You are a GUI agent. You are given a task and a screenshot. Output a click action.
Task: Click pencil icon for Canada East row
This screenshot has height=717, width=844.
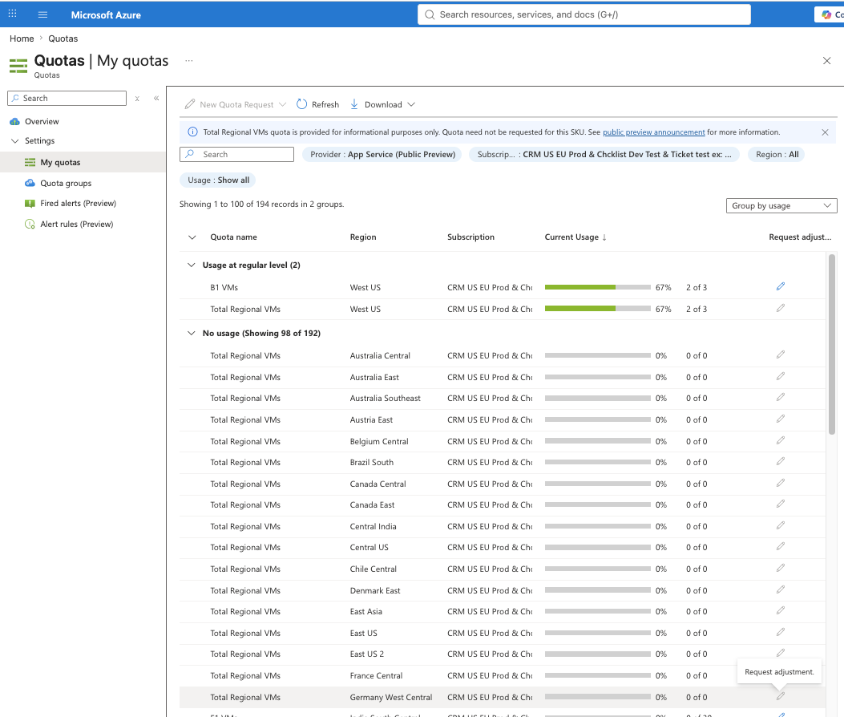pyautogui.click(x=781, y=504)
